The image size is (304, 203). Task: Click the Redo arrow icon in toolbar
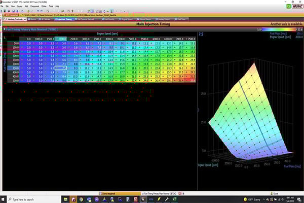coord(42,11)
